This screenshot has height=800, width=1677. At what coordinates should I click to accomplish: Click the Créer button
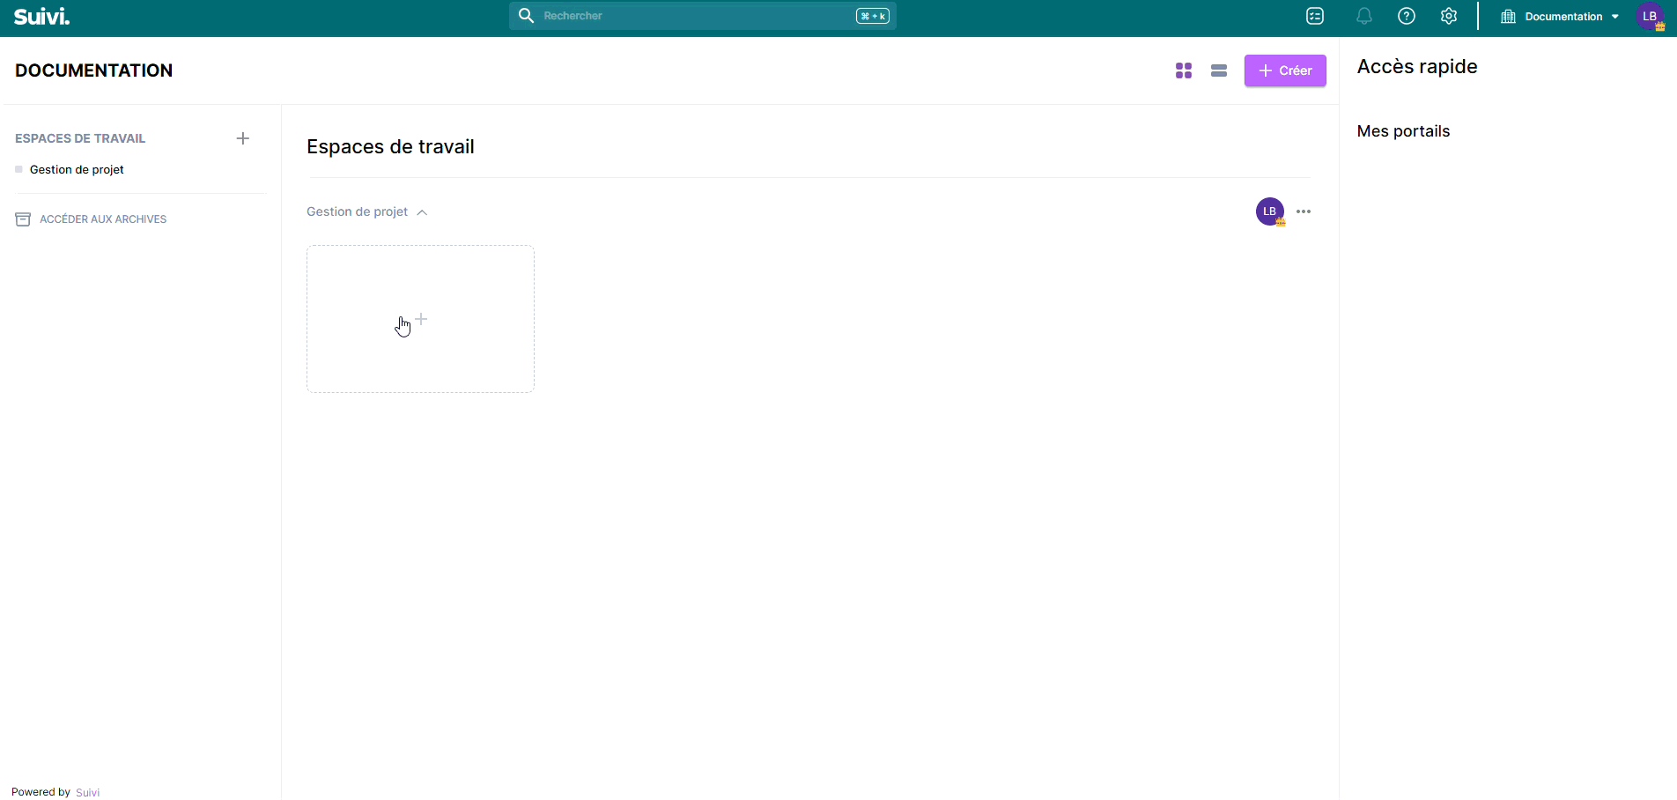point(1284,70)
